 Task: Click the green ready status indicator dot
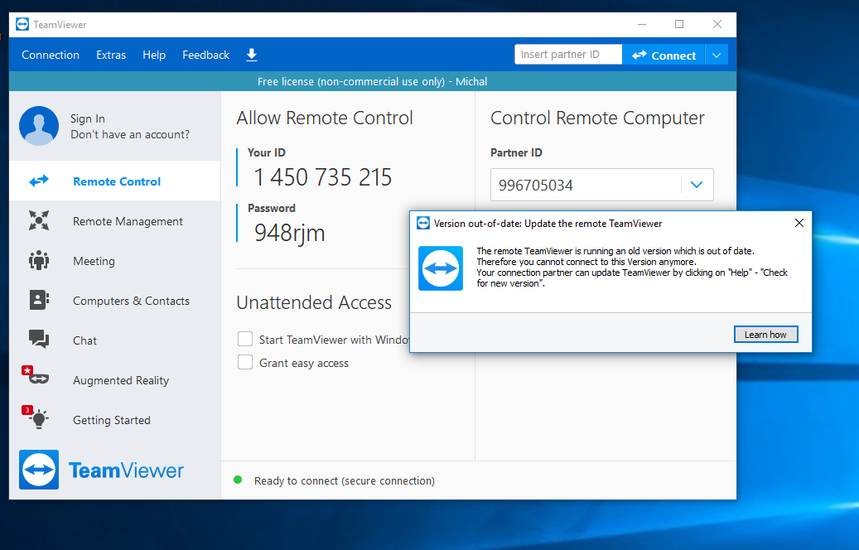pyautogui.click(x=238, y=480)
